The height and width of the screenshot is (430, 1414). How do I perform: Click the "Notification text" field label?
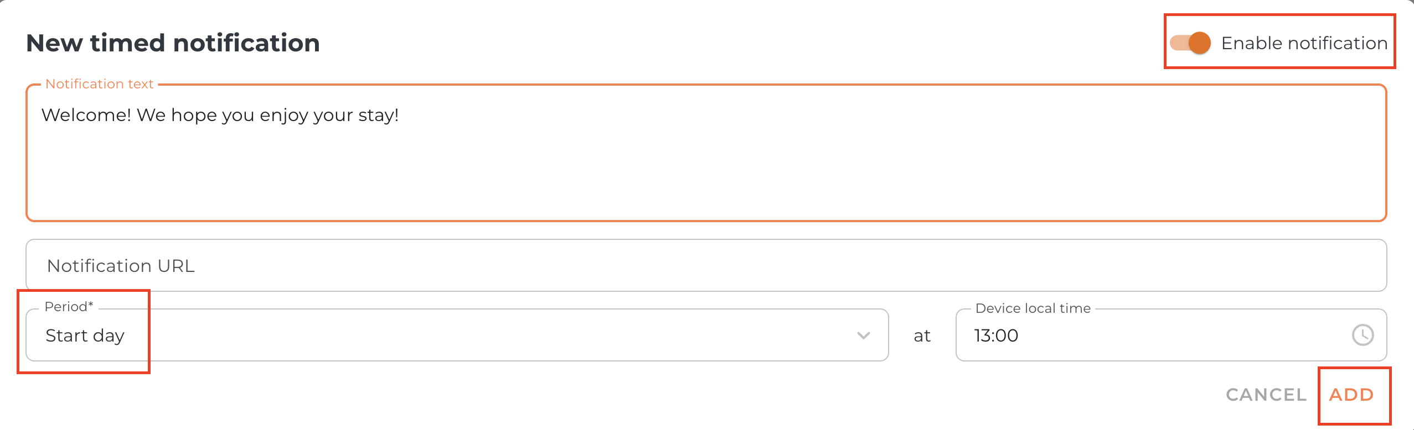(99, 84)
